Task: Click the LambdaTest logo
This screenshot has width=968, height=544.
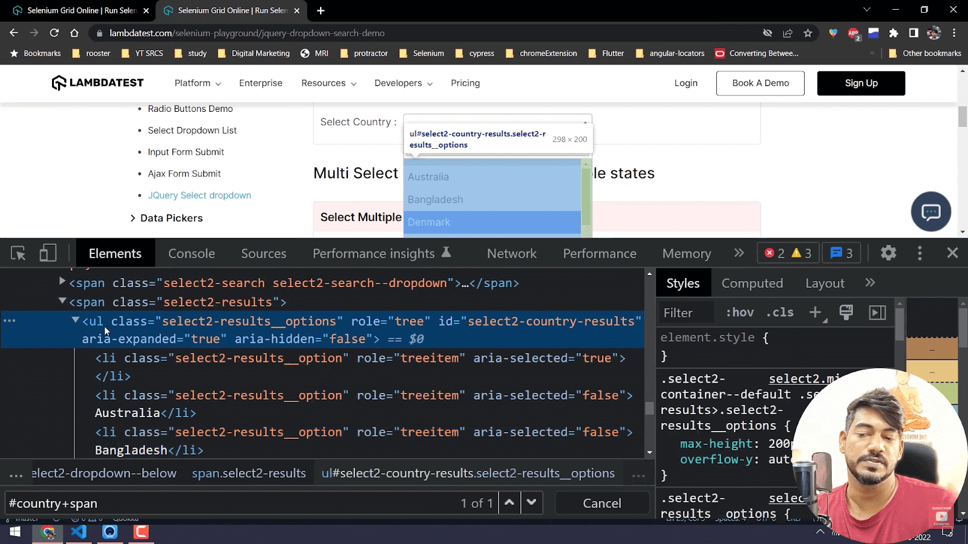Action: click(97, 83)
